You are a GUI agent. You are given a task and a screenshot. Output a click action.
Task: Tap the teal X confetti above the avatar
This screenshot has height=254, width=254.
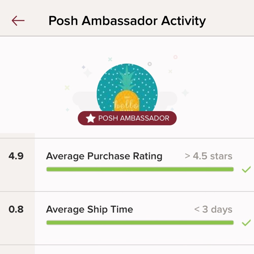(x=110, y=59)
